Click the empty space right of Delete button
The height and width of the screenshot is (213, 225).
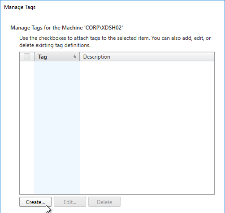pyautogui.click(x=167, y=202)
